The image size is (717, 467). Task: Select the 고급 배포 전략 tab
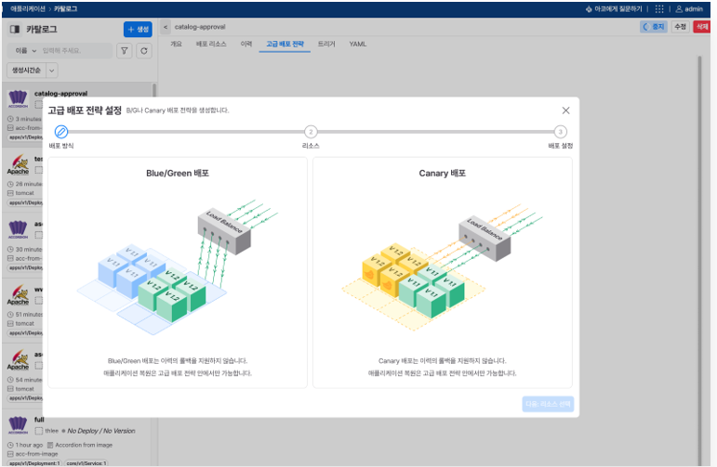click(285, 45)
